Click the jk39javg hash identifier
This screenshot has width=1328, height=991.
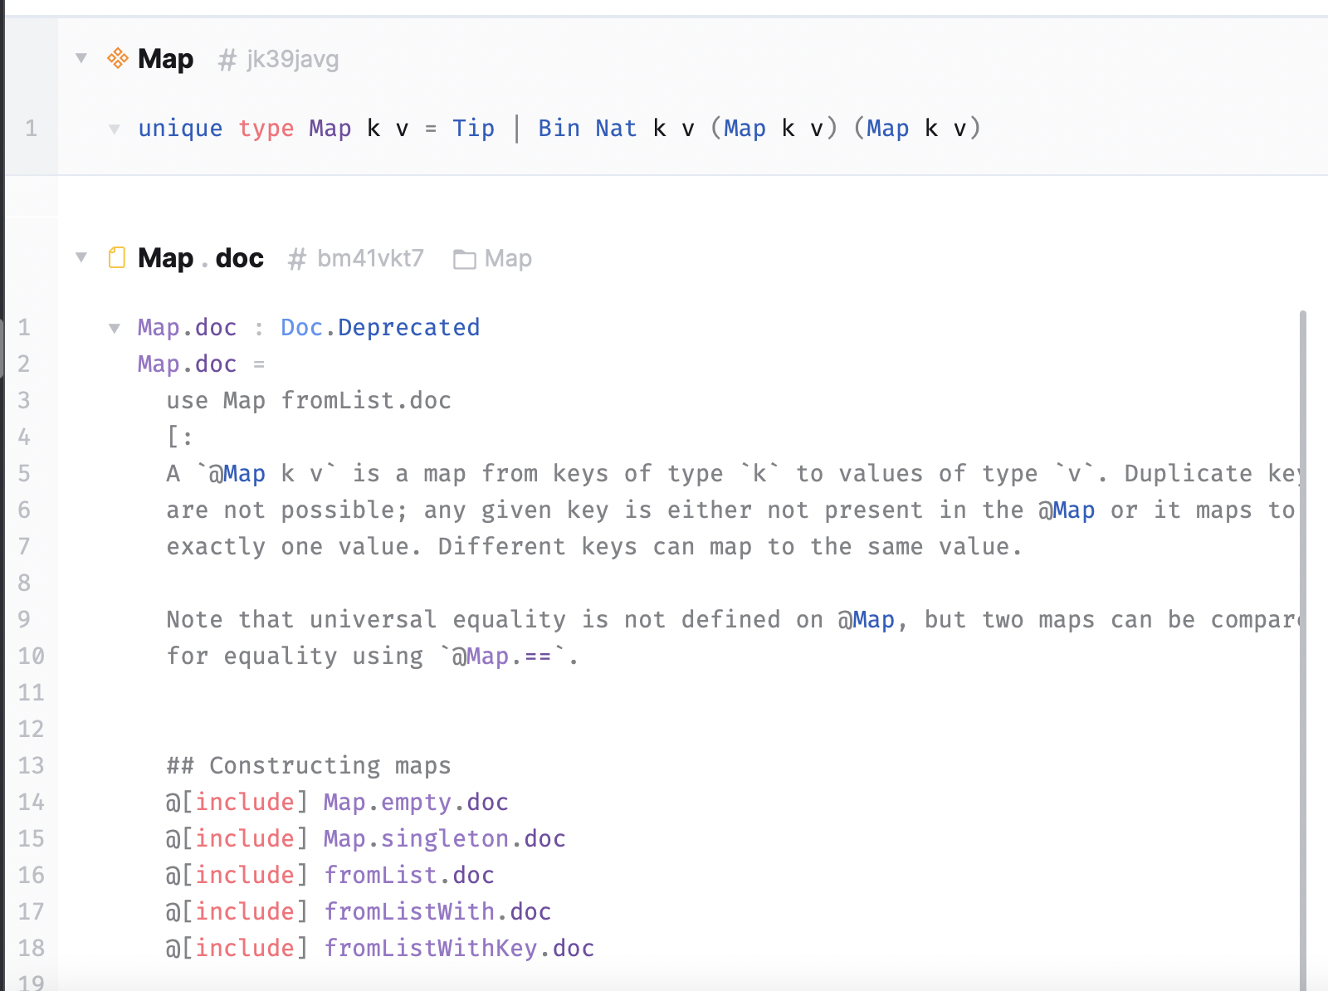(292, 58)
